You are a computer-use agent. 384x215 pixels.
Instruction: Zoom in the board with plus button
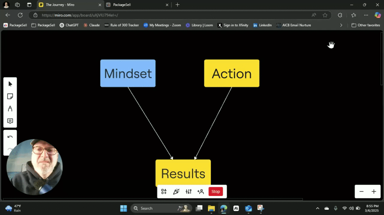point(374,191)
